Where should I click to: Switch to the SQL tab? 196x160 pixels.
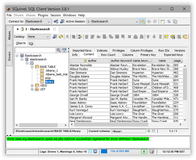31,43
